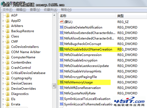The width and height of the screenshot is (147, 108).
Task: Expand the Diagnostics key arrow
Action: coord(3,94)
